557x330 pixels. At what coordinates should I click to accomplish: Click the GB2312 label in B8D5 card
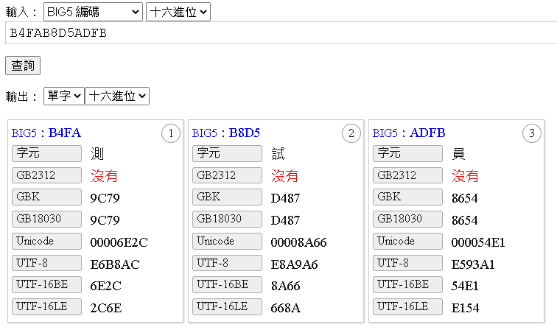(x=227, y=175)
